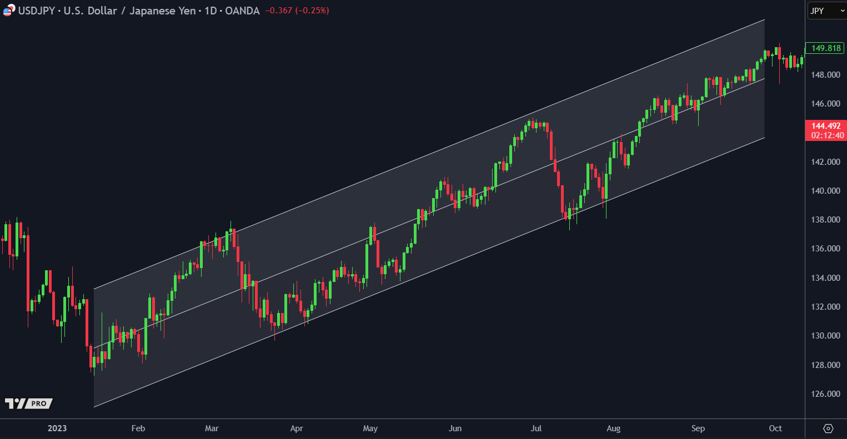Image resolution: width=847 pixels, height=439 pixels.
Task: Open chart settings gear icon
Action: coord(828,428)
